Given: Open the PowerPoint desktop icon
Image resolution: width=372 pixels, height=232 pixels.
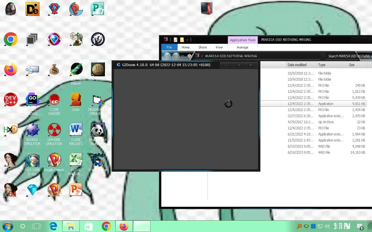Looking at the screenshot, I should [76, 190].
